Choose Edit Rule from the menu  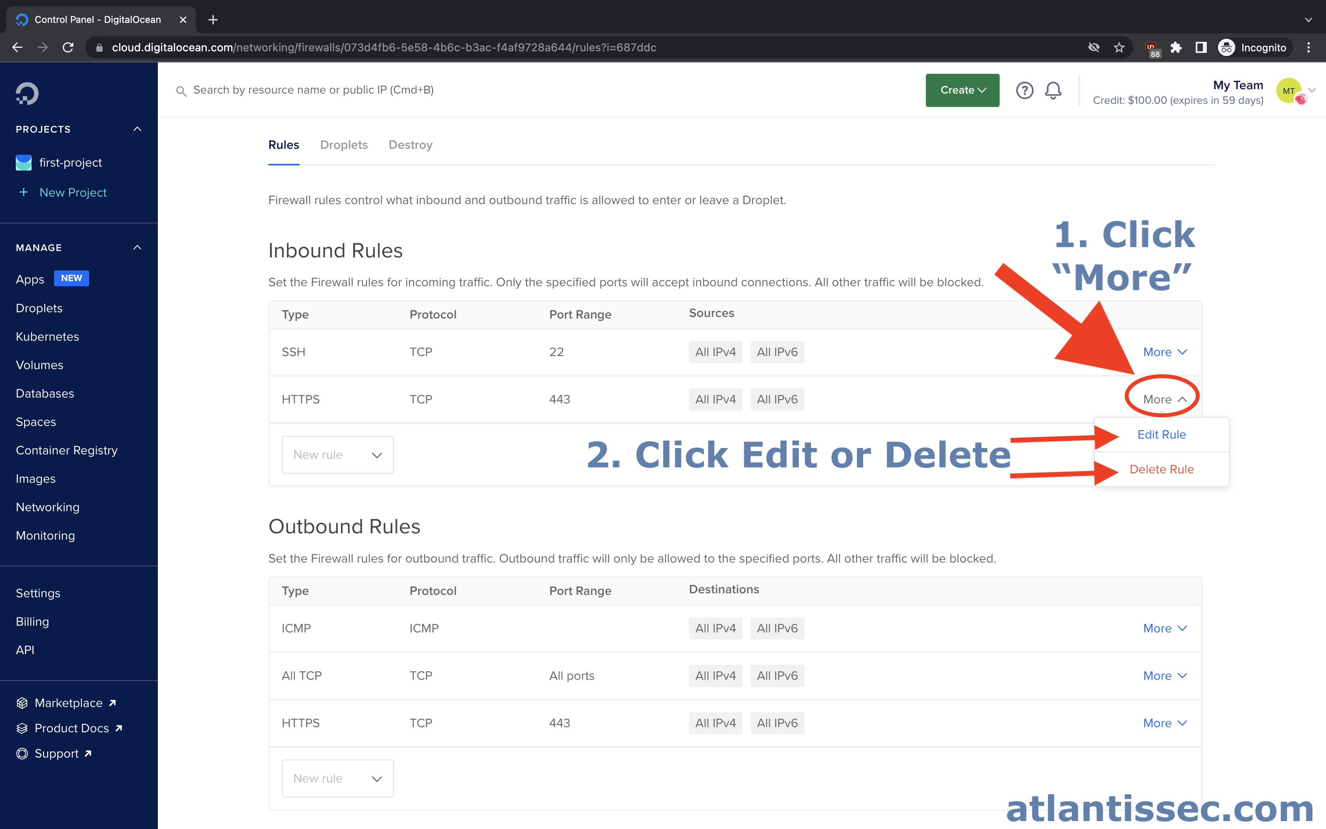coord(1161,434)
